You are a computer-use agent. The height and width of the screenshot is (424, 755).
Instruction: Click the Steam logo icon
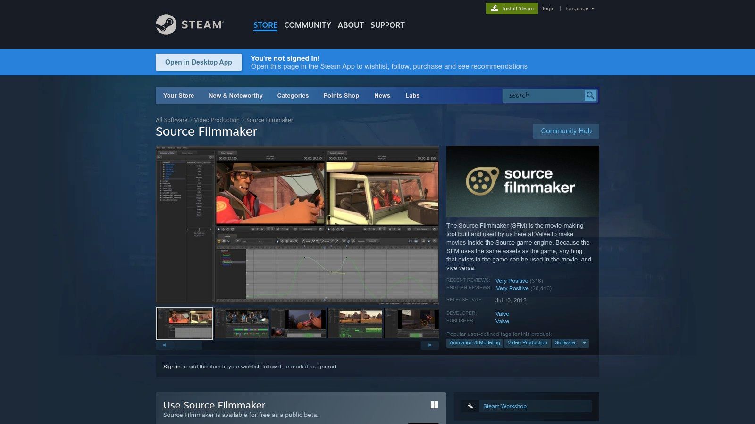pos(166,24)
